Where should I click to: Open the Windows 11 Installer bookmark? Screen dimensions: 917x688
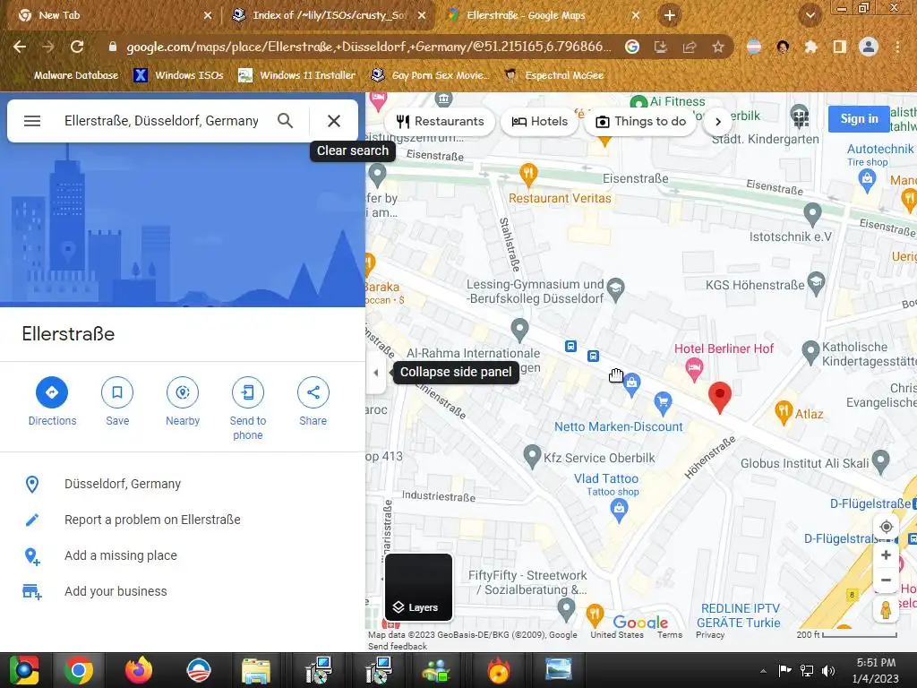[x=297, y=75]
